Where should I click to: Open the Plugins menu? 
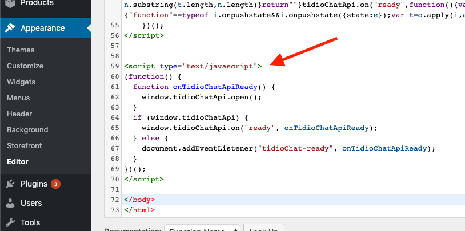(34, 184)
